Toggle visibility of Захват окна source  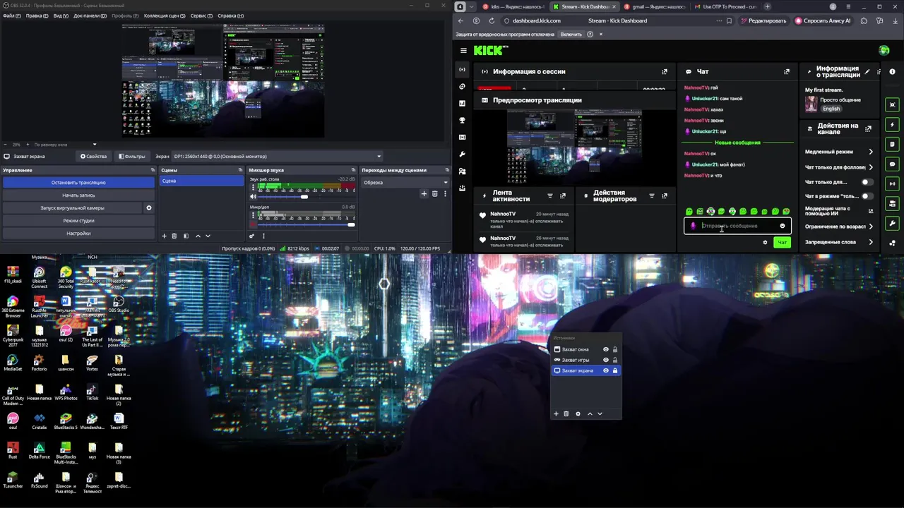click(605, 349)
